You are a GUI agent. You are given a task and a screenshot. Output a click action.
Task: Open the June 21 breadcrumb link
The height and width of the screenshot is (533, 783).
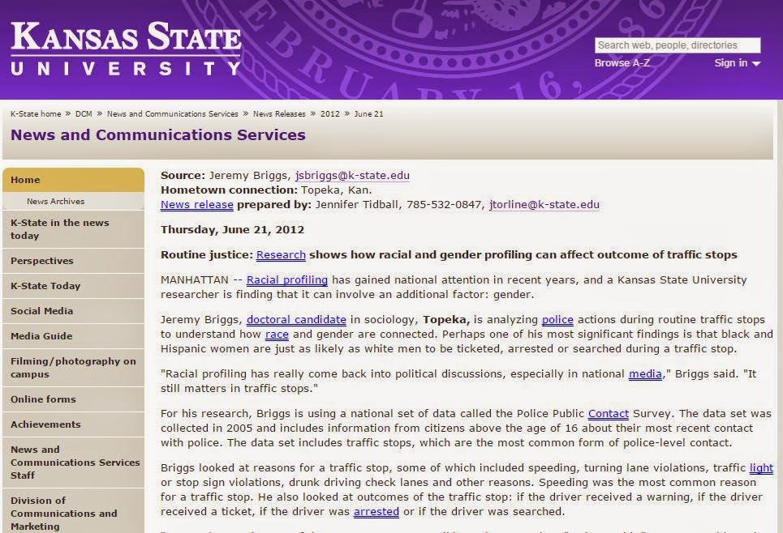[368, 113]
